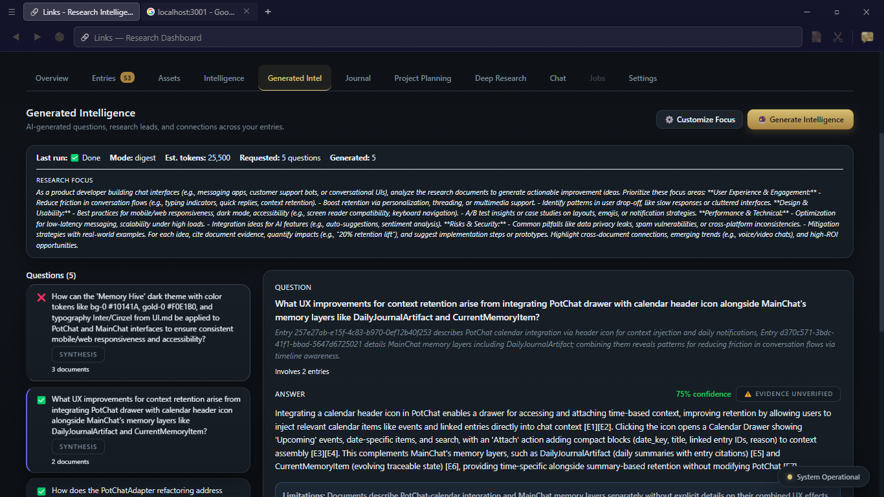The image size is (884, 497).
Task: Click the Est. tokens 25,500 value
Action: click(x=197, y=158)
